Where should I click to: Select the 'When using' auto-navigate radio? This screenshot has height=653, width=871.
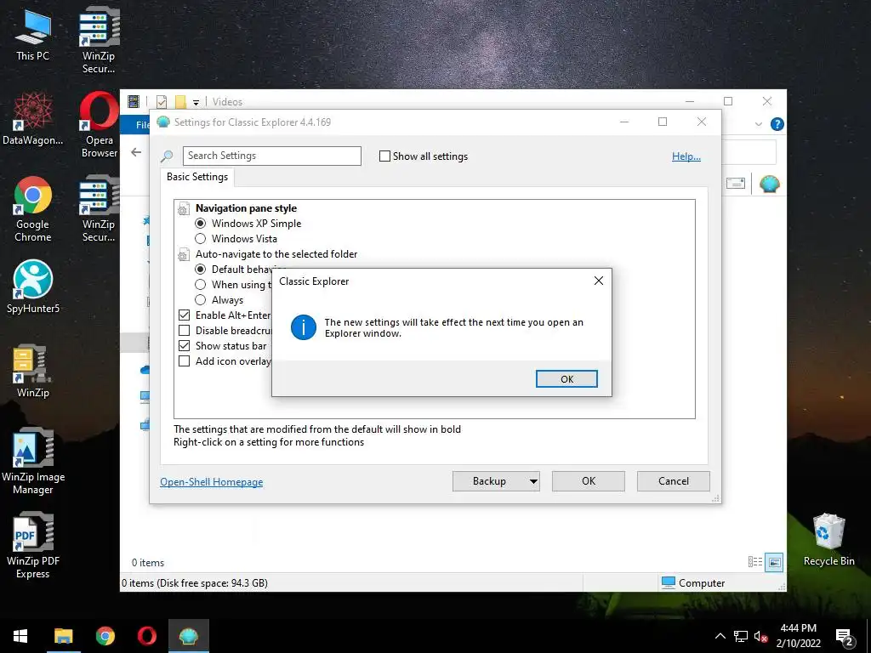pos(201,284)
